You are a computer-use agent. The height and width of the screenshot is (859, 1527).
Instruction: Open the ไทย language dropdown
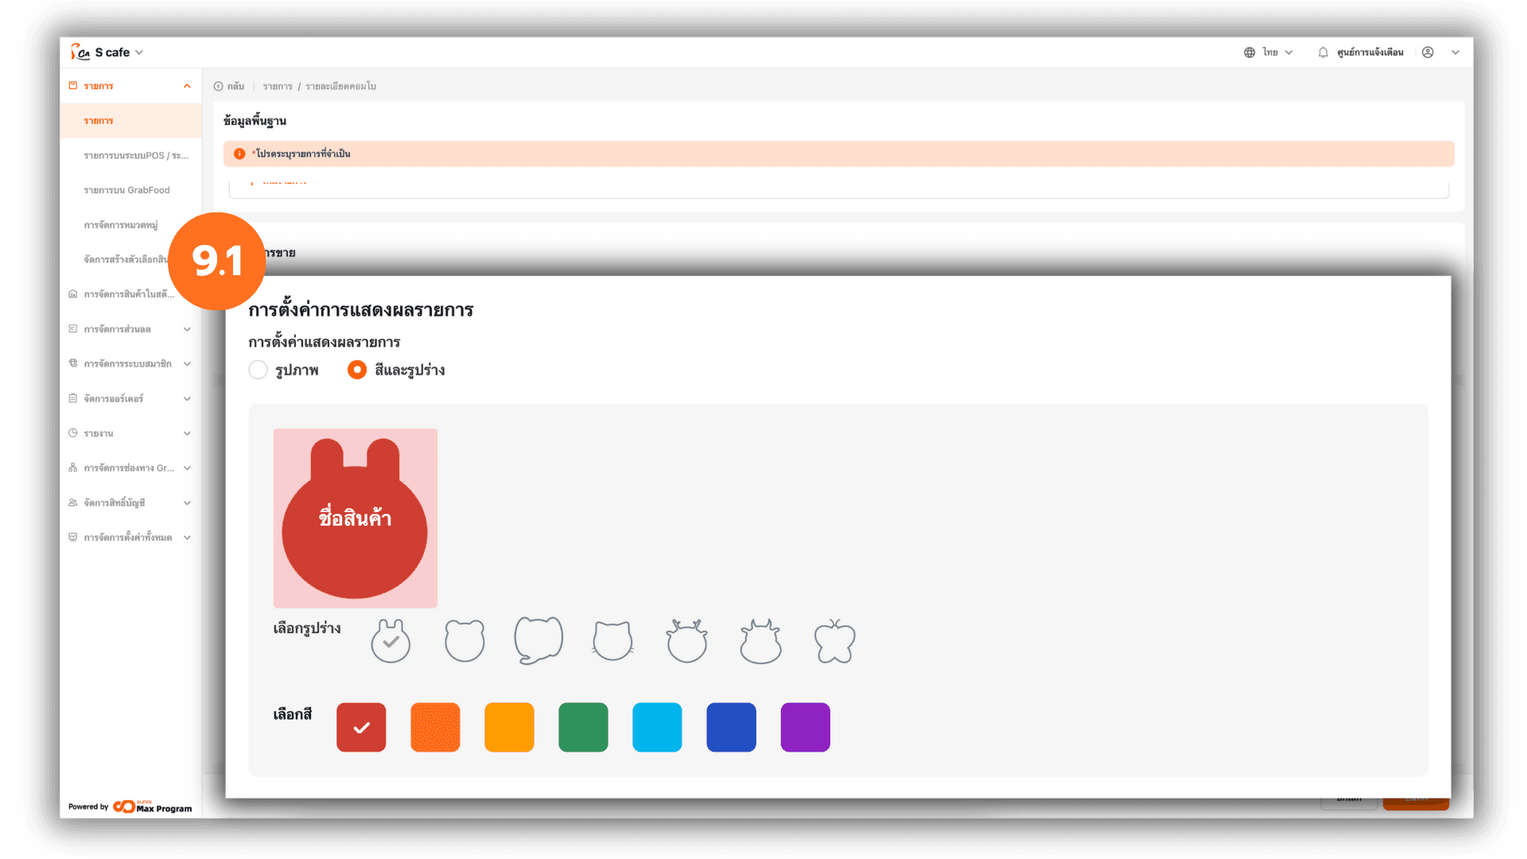point(1269,52)
